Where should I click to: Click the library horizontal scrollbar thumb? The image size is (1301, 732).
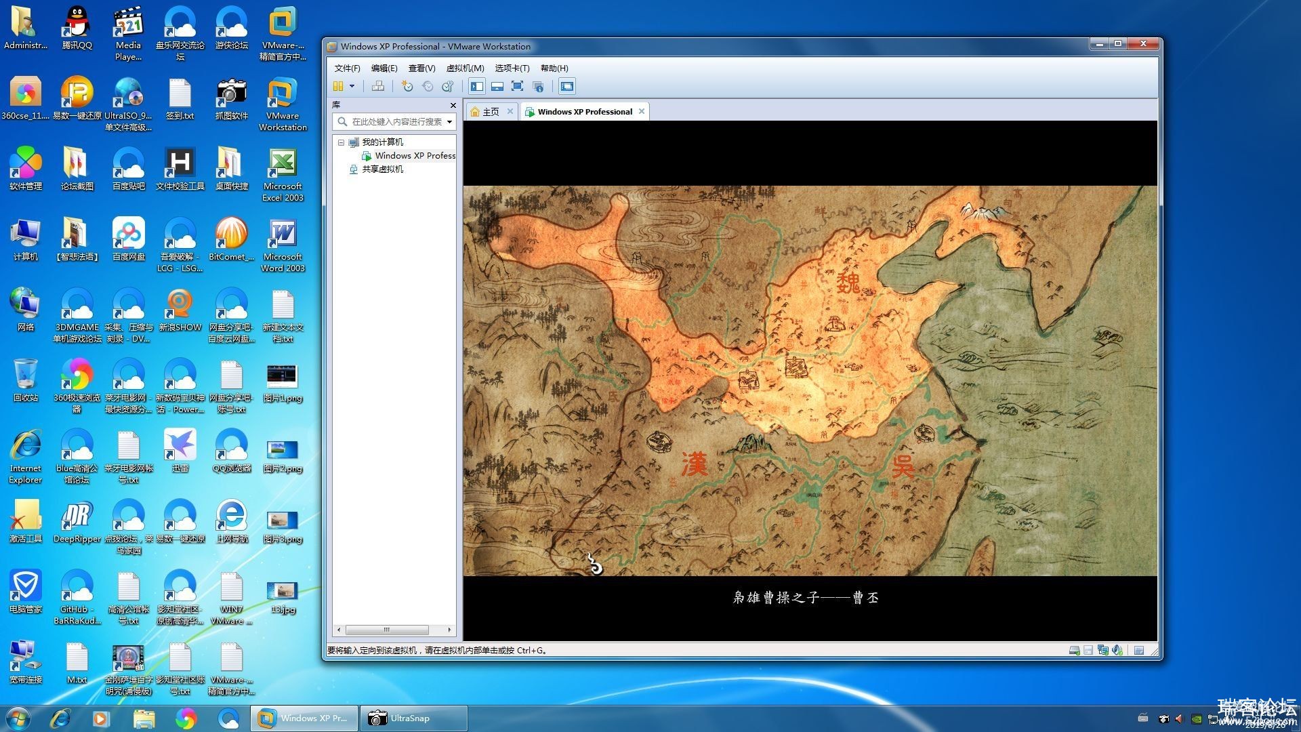[x=387, y=630]
